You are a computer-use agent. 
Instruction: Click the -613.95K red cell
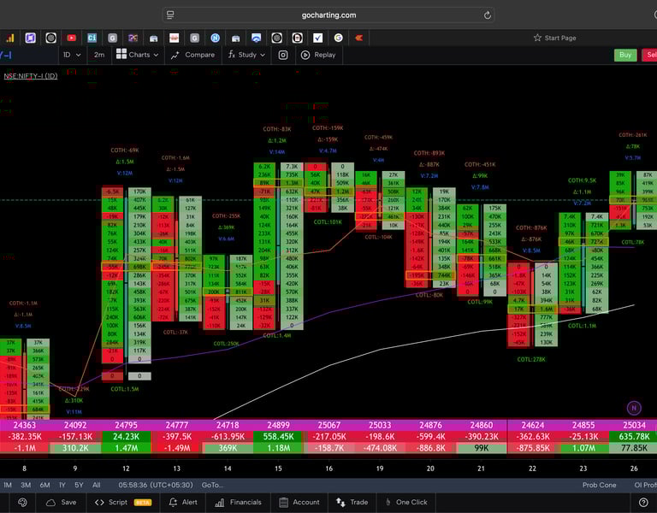point(228,436)
